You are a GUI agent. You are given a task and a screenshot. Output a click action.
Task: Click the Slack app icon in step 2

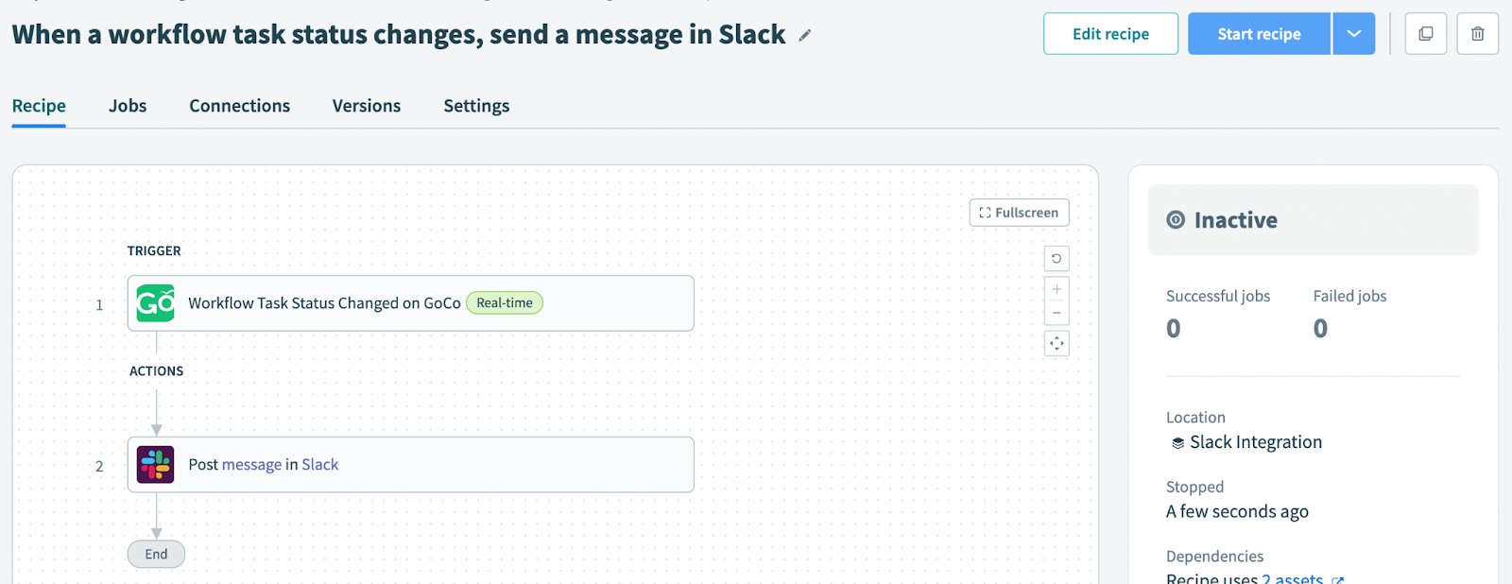pyautogui.click(x=155, y=465)
